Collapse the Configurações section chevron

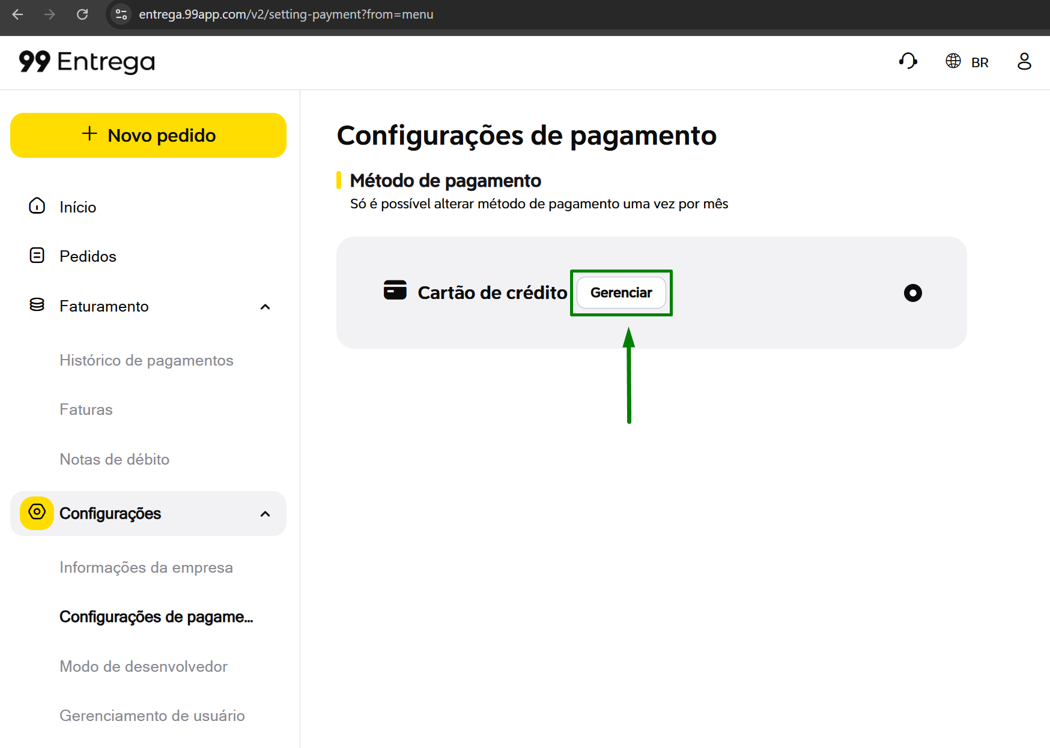coord(265,514)
